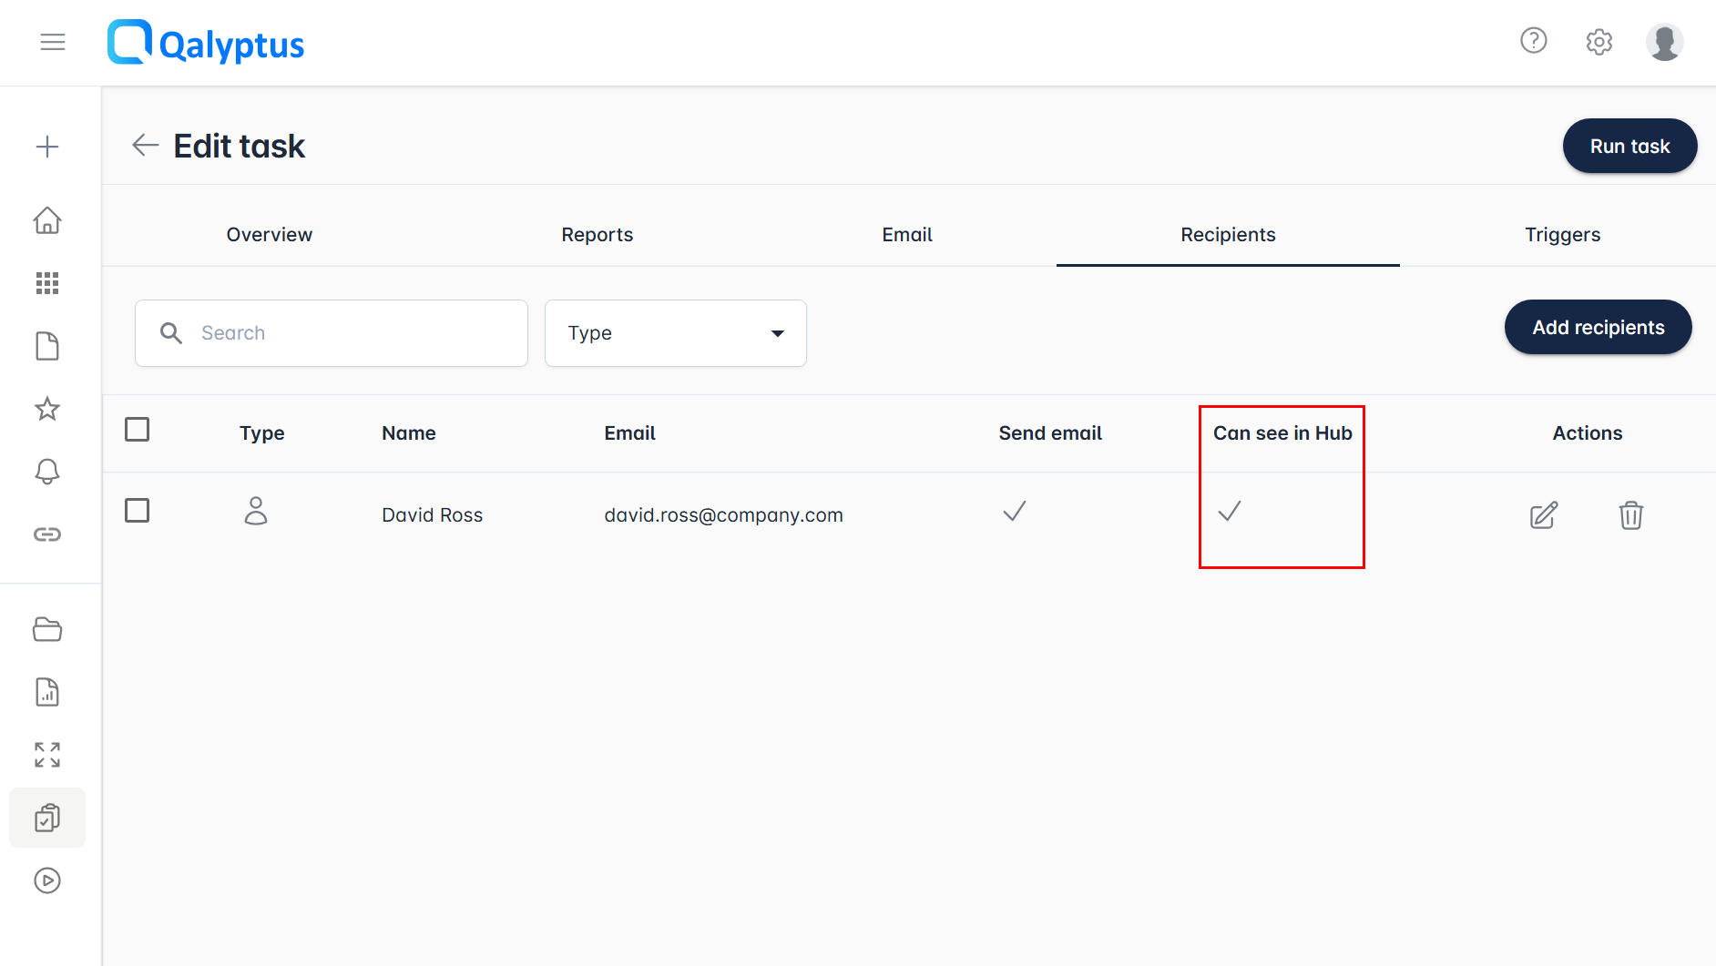1716x966 pixels.
Task: Open the user avatar account menu
Action: tap(1664, 42)
